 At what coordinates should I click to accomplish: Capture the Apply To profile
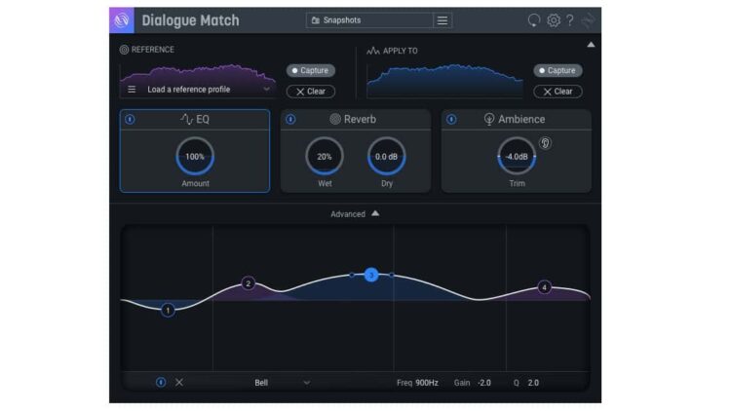click(558, 70)
